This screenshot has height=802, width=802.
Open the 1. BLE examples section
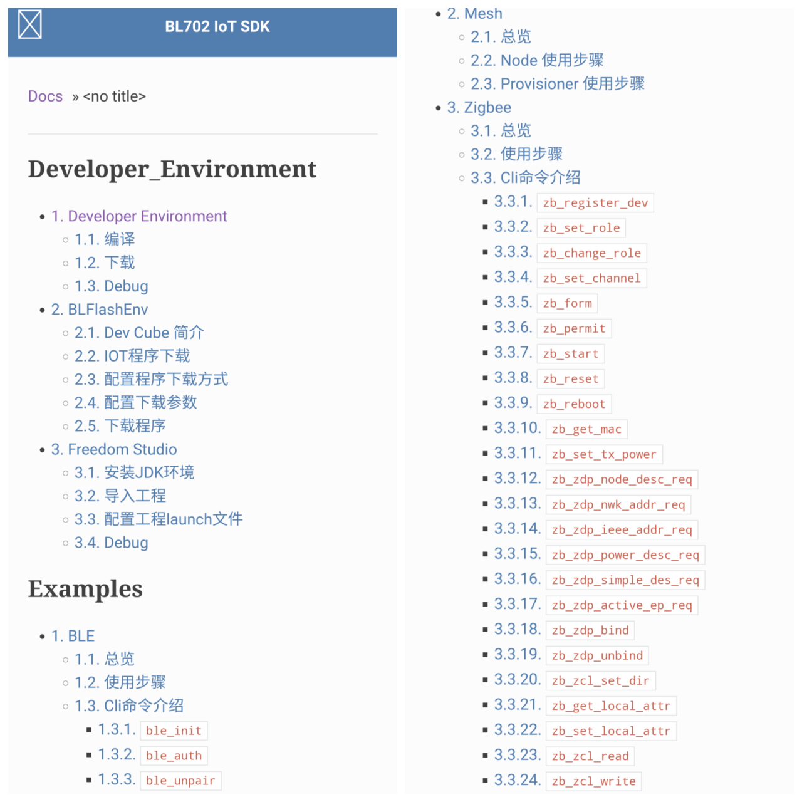(73, 636)
